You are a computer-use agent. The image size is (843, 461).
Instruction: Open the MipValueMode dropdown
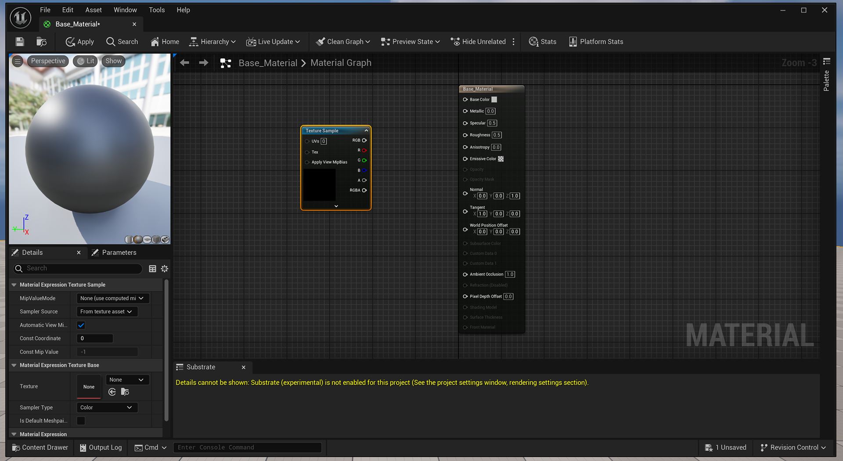pos(112,299)
